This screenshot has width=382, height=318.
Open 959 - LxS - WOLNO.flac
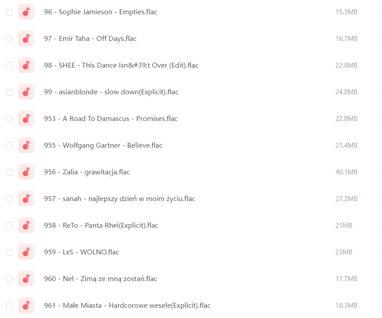(x=81, y=252)
